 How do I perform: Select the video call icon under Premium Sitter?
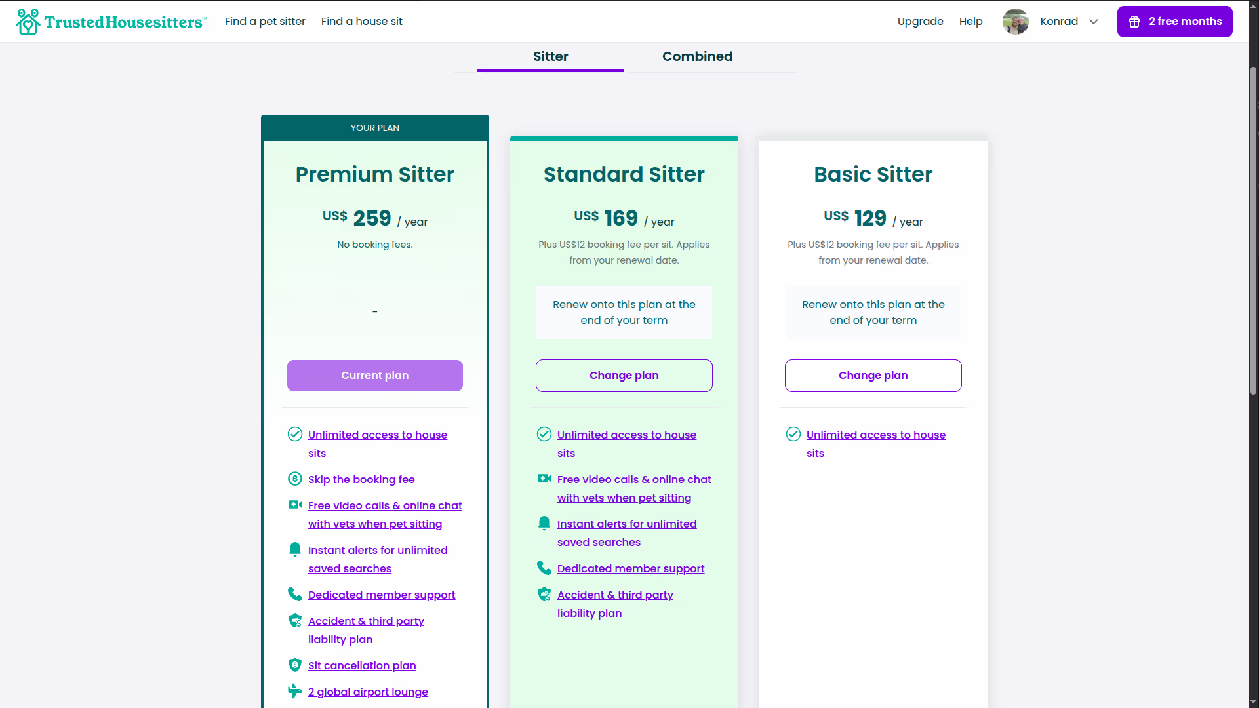294,505
